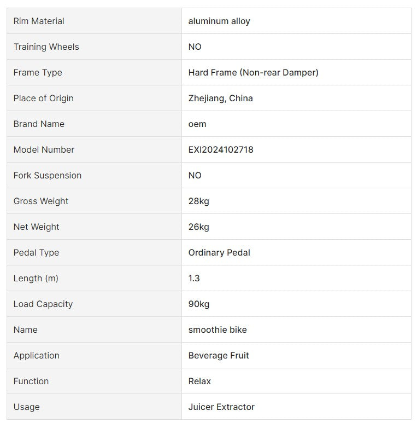Click the "Training Wheels" row label
The height and width of the screenshot is (428, 417).
click(46, 47)
